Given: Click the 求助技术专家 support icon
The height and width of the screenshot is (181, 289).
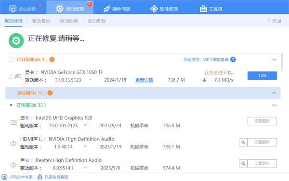Looking at the screenshot, I should (x=4, y=177).
